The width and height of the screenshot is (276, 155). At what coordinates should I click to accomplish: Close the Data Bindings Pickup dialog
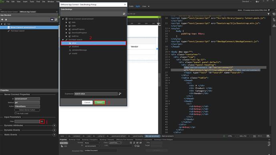point(125,4)
